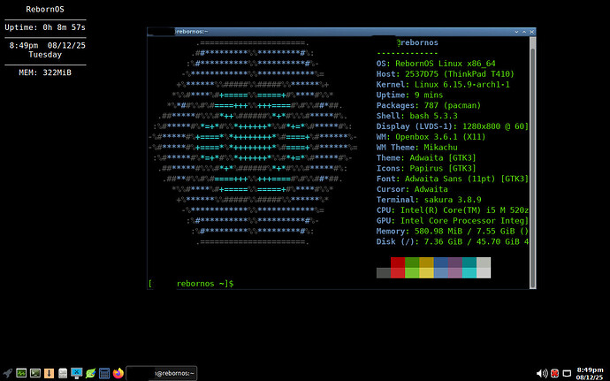Open the terminal launcher icon in the panel
610x381 pixels.
[35, 373]
